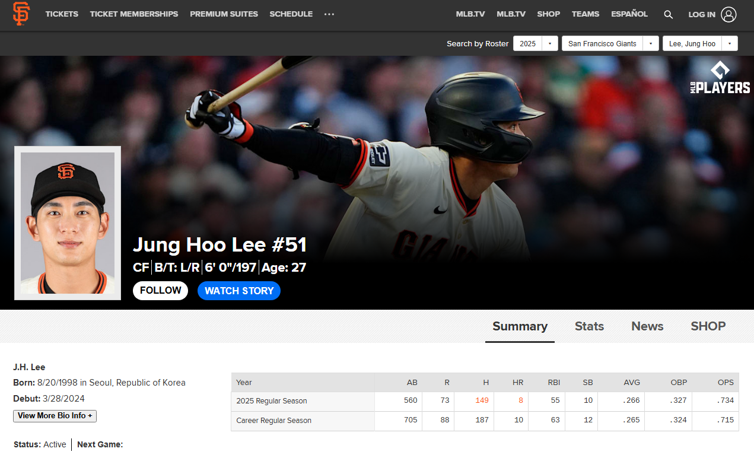Go to Premium Suites

tap(224, 14)
